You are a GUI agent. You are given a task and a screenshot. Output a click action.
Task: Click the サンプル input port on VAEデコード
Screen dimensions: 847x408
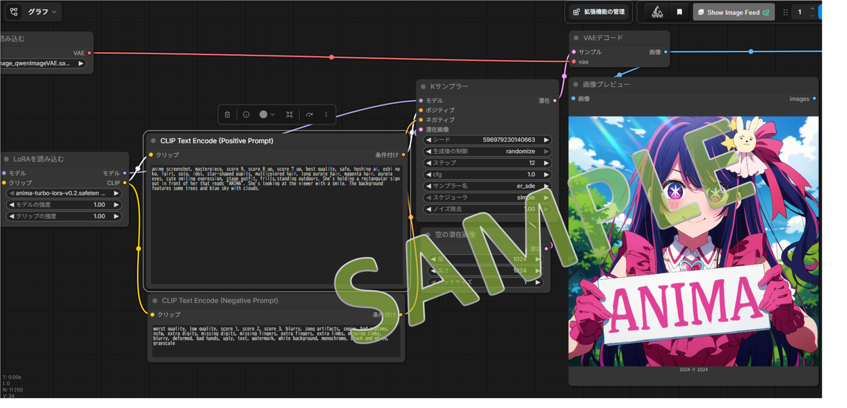click(574, 52)
